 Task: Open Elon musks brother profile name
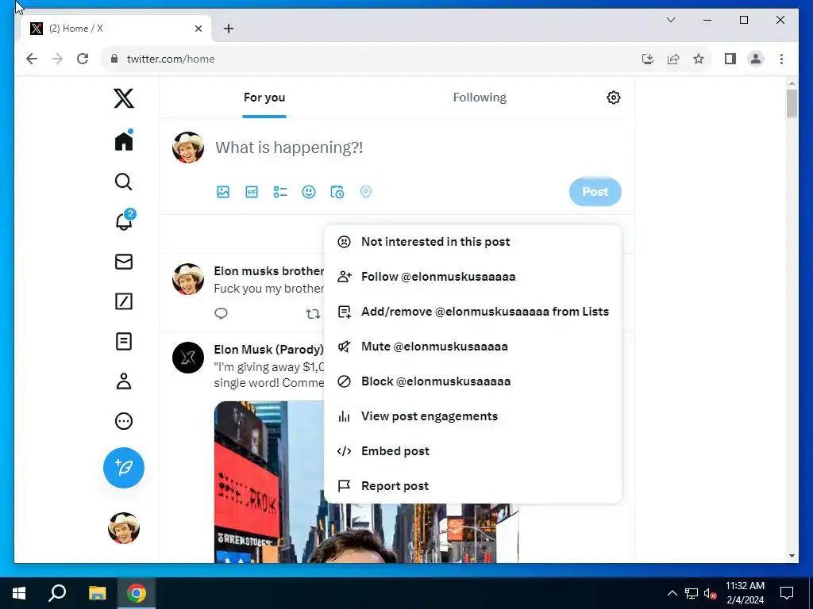coord(268,271)
